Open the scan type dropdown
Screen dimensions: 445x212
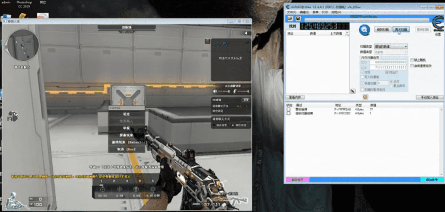391,46
